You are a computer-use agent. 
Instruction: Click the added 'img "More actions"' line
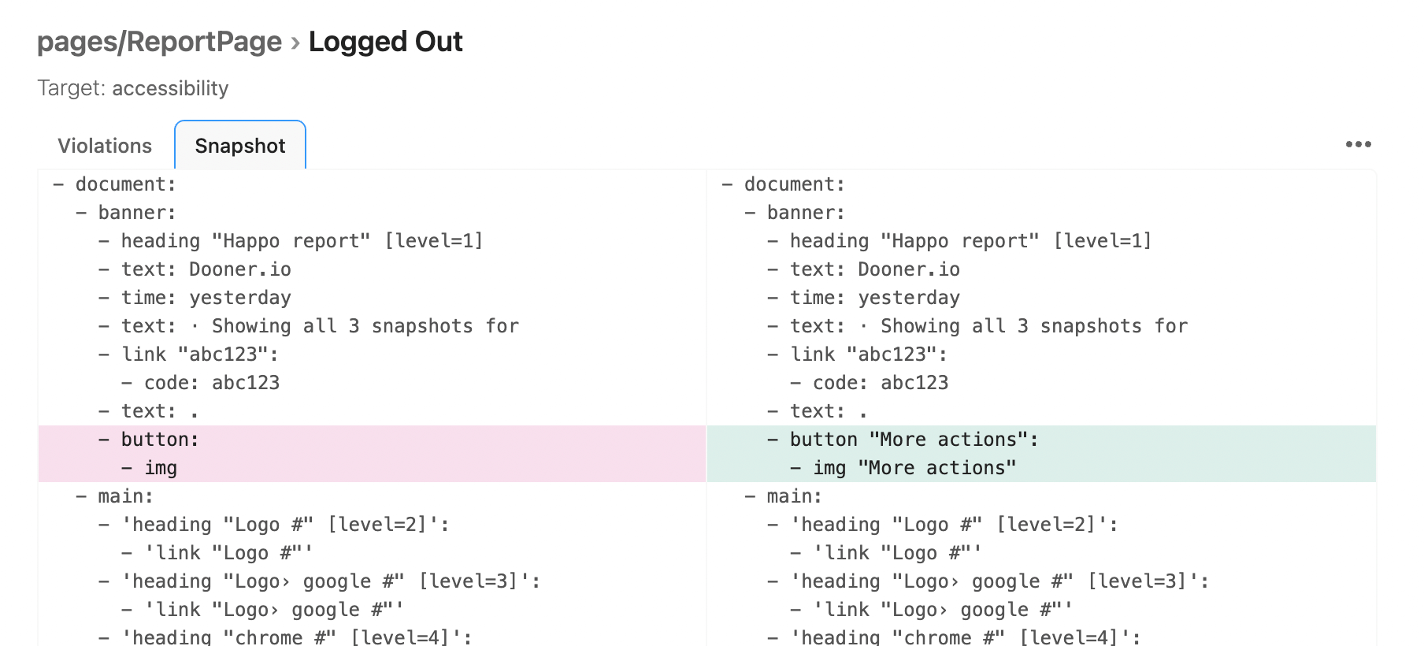[x=1041, y=468]
